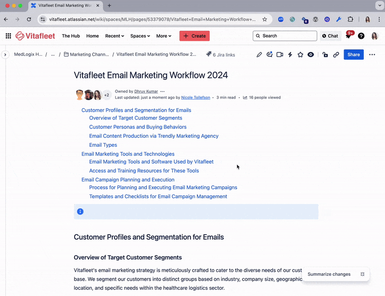385x296 pixels.
Task: Toggle the watch page eye icon
Action: tap(310, 54)
